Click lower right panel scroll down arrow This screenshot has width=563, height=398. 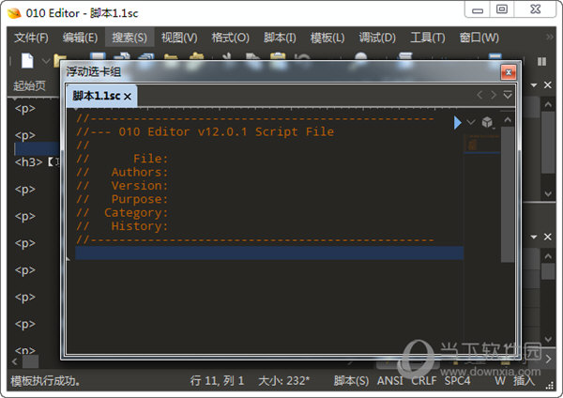coord(548,339)
